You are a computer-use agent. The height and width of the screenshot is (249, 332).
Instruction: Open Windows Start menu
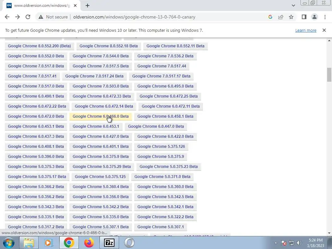[8, 243]
